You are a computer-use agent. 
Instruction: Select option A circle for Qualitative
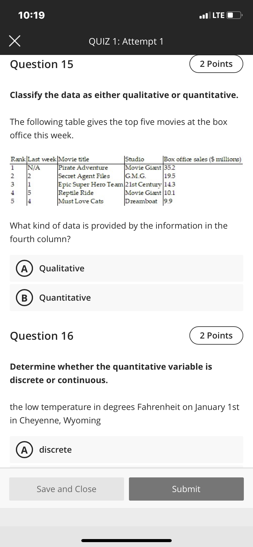coord(22,268)
